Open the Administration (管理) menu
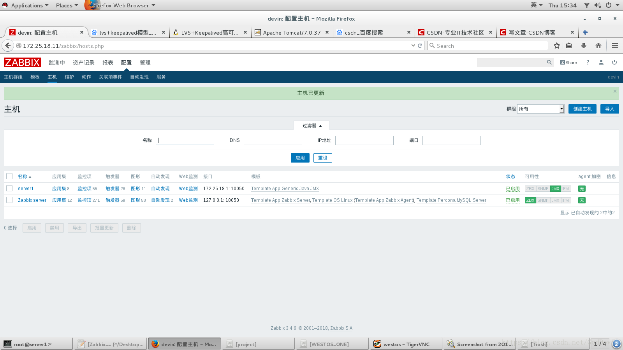This screenshot has height=350, width=623. point(145,63)
